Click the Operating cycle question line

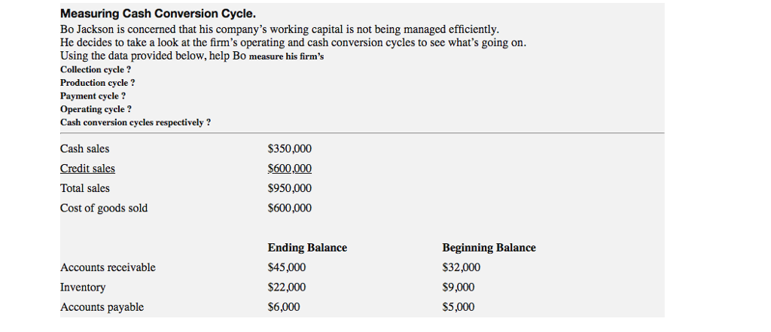(x=96, y=109)
